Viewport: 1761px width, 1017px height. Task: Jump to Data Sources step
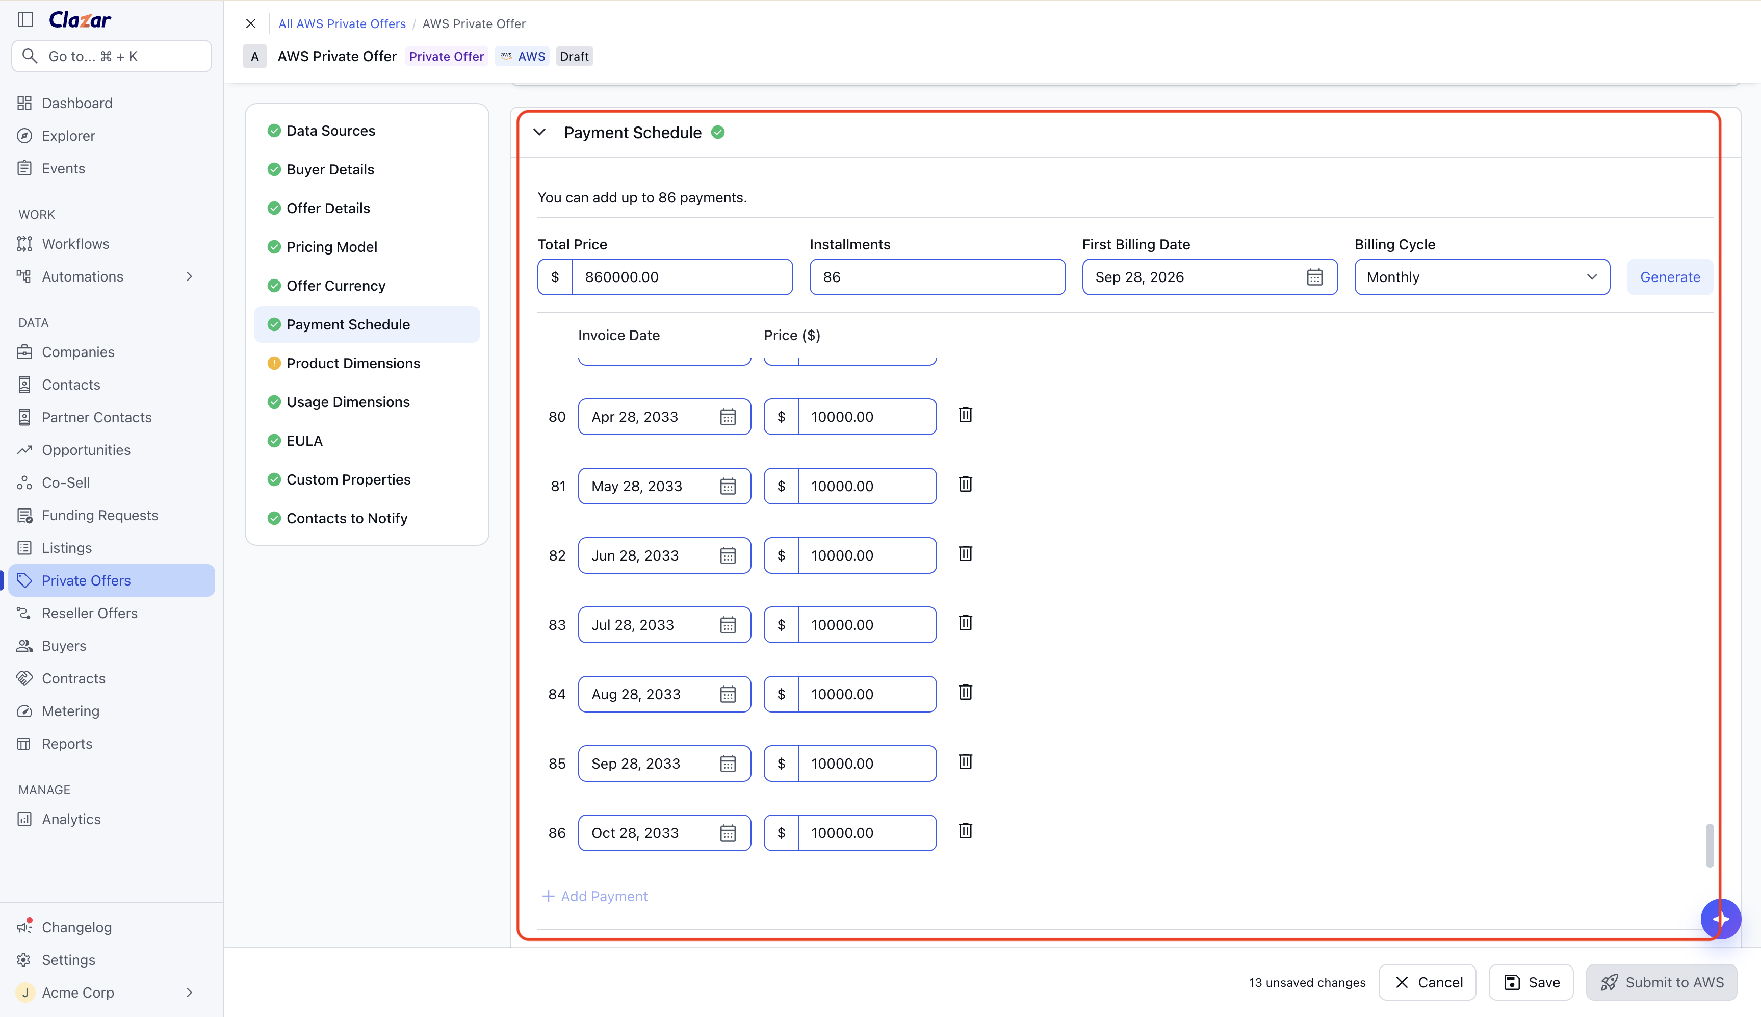[367, 131]
